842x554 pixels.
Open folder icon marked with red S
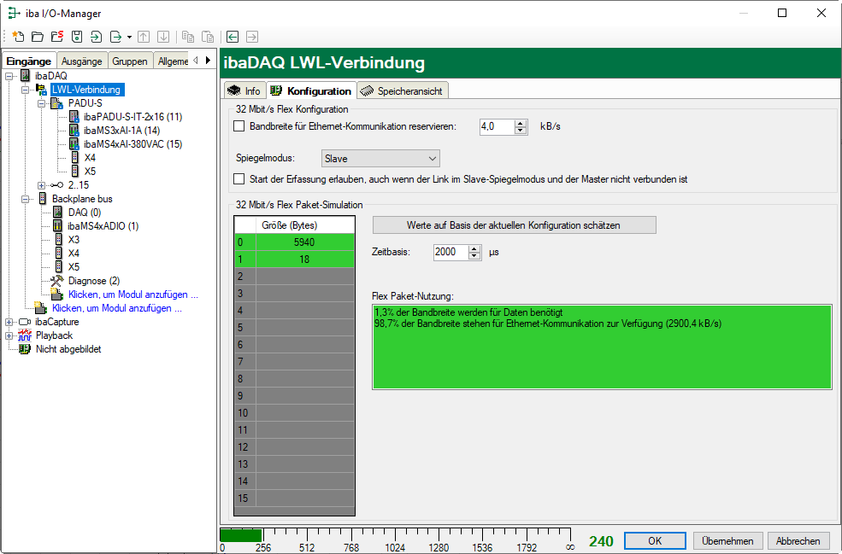pyautogui.click(x=57, y=37)
